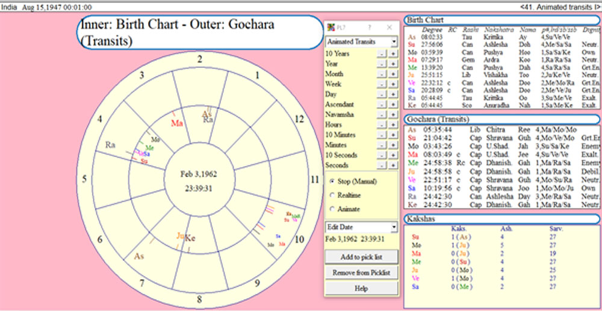
Task: Advance the Month with its plus button
Action: click(393, 74)
